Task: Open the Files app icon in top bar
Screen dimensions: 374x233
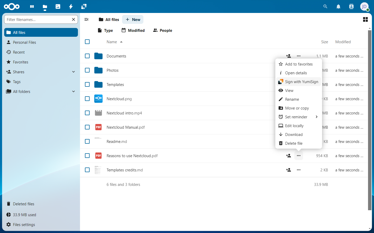Action: click(45, 6)
